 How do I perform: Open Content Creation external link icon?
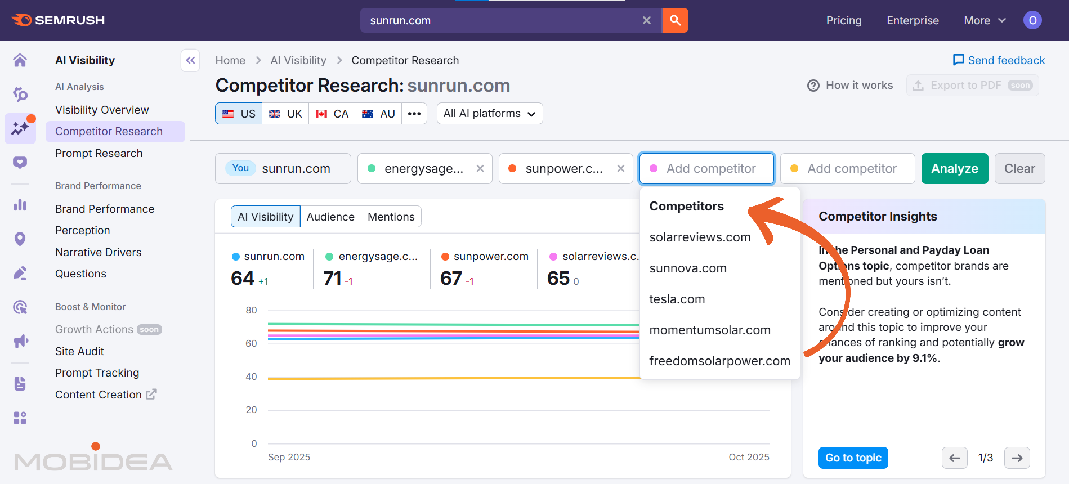click(x=151, y=395)
